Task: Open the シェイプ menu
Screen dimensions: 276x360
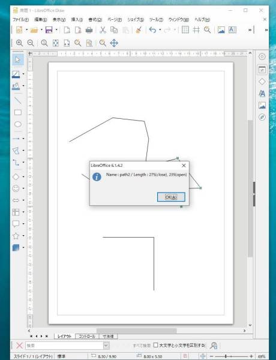Action: (x=136, y=20)
